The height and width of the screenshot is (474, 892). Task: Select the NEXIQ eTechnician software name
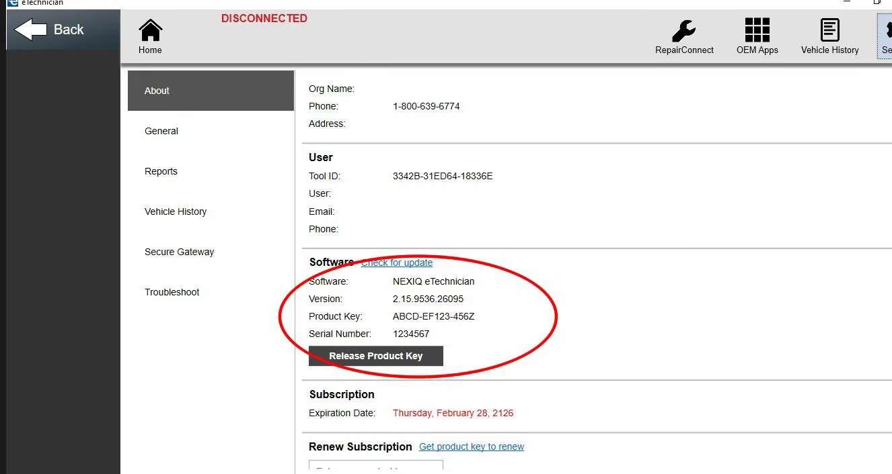click(433, 281)
